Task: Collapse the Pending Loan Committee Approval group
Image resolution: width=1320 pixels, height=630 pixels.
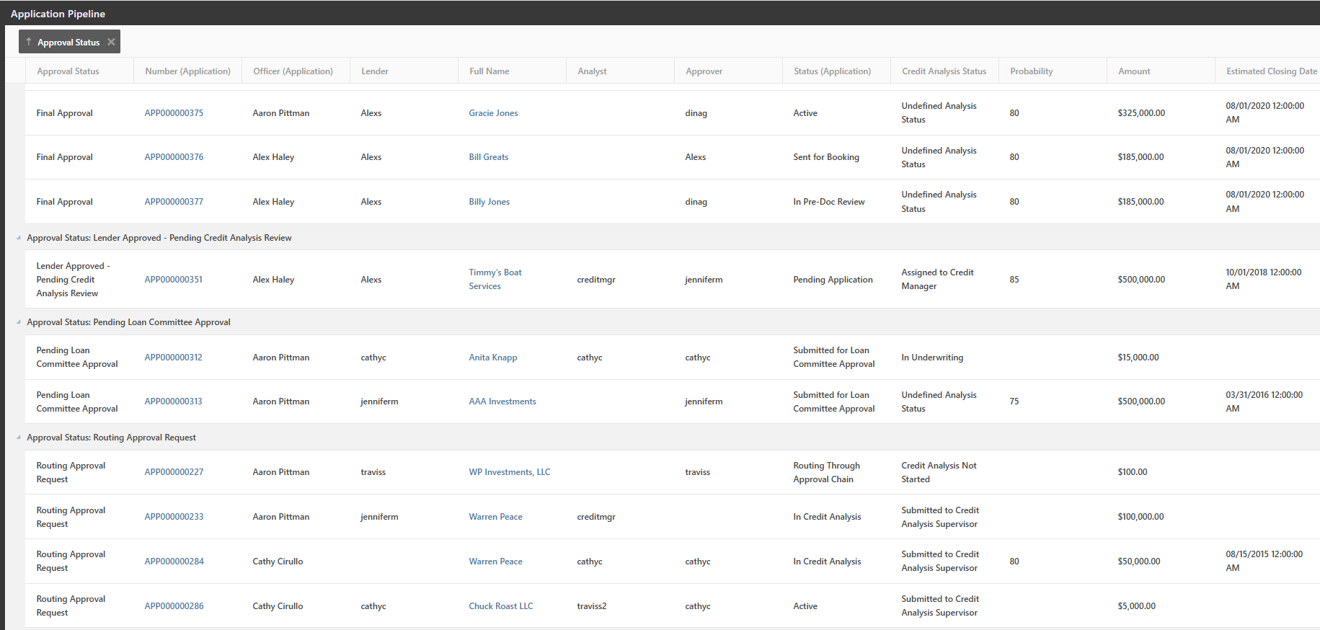Action: click(19, 322)
